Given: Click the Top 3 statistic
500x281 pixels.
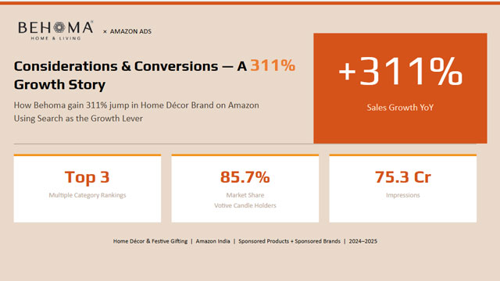Looking at the screenshot, I should (87, 177).
